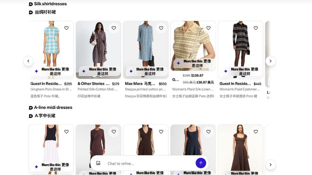Click sparkle icon on Plaid Silk-Linen polo

pos(179,63)
